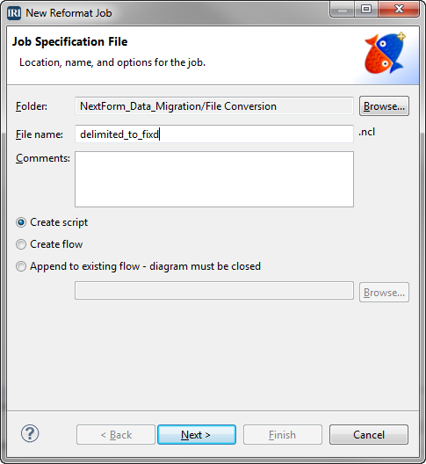Go to the Next wizard page
The width and height of the screenshot is (426, 464).
[197, 435]
